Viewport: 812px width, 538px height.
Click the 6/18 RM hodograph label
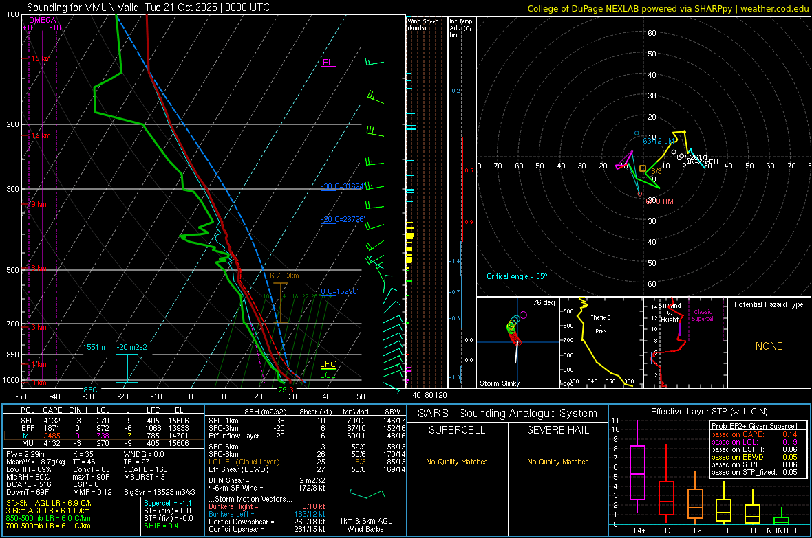pos(660,201)
